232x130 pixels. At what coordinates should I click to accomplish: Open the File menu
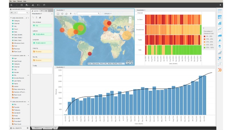point(10,1)
